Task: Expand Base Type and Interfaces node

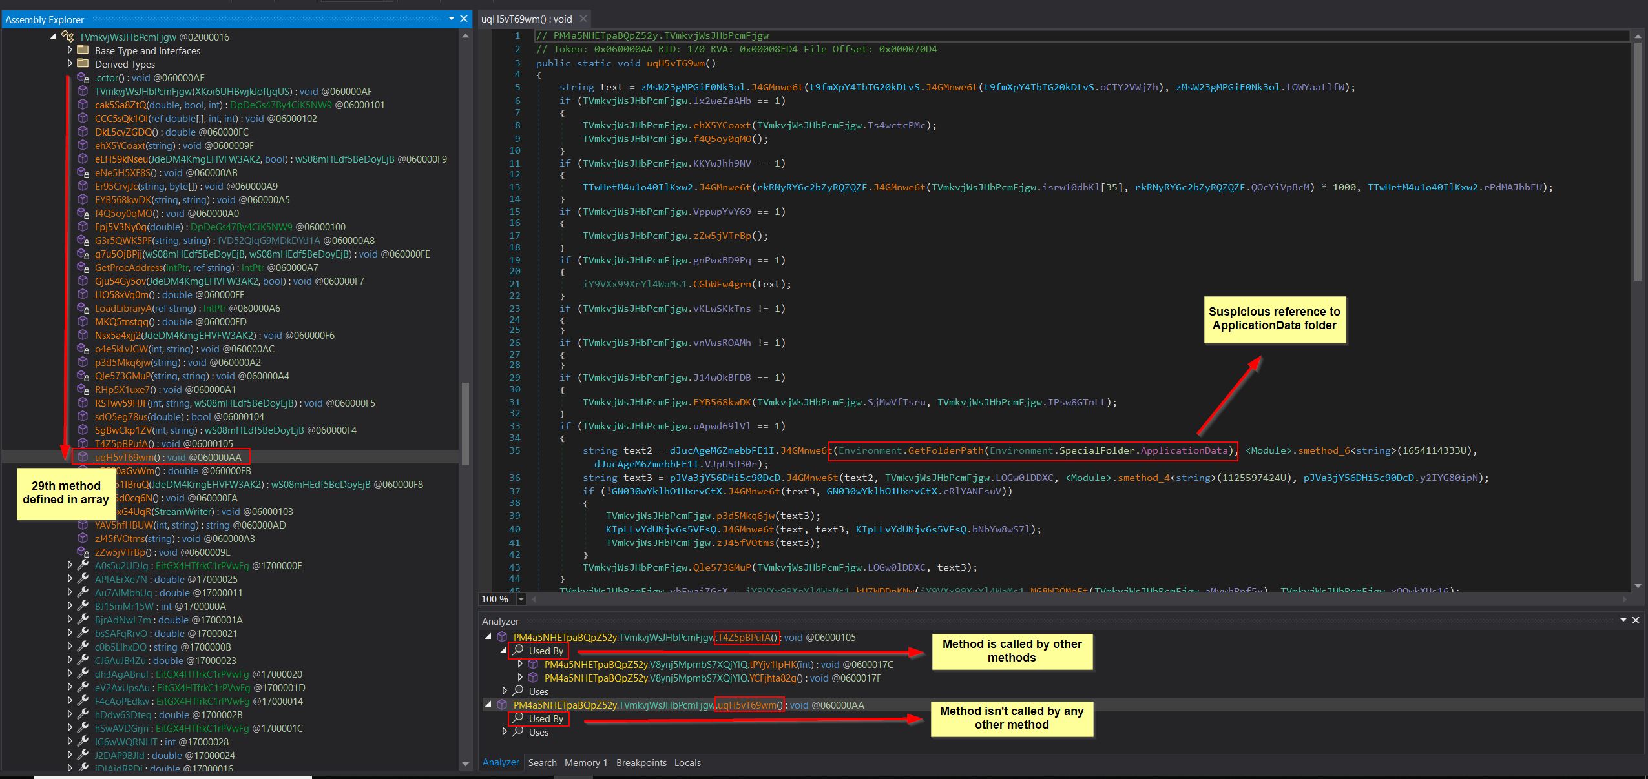Action: (70, 50)
